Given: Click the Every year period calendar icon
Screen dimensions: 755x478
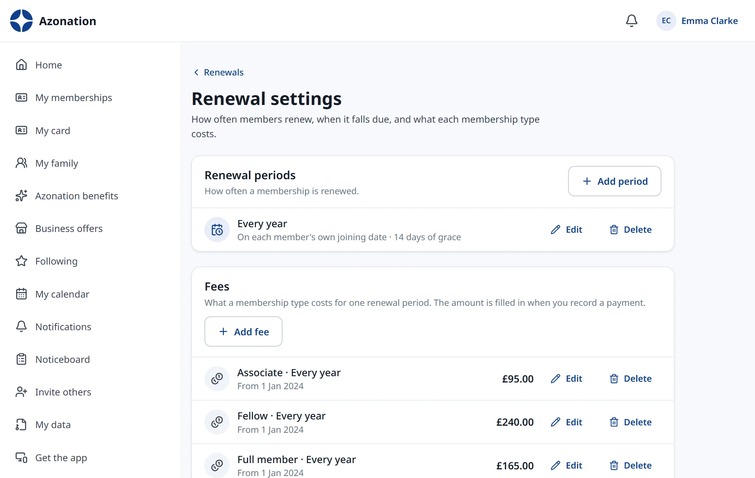Looking at the screenshot, I should [x=217, y=230].
